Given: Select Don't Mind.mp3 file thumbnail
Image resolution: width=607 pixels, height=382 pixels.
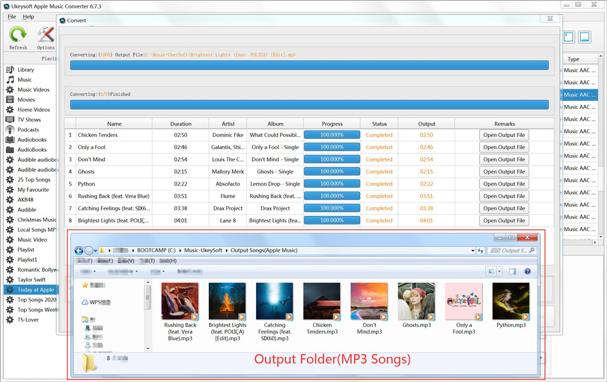Looking at the screenshot, I should pyautogui.click(x=369, y=301).
